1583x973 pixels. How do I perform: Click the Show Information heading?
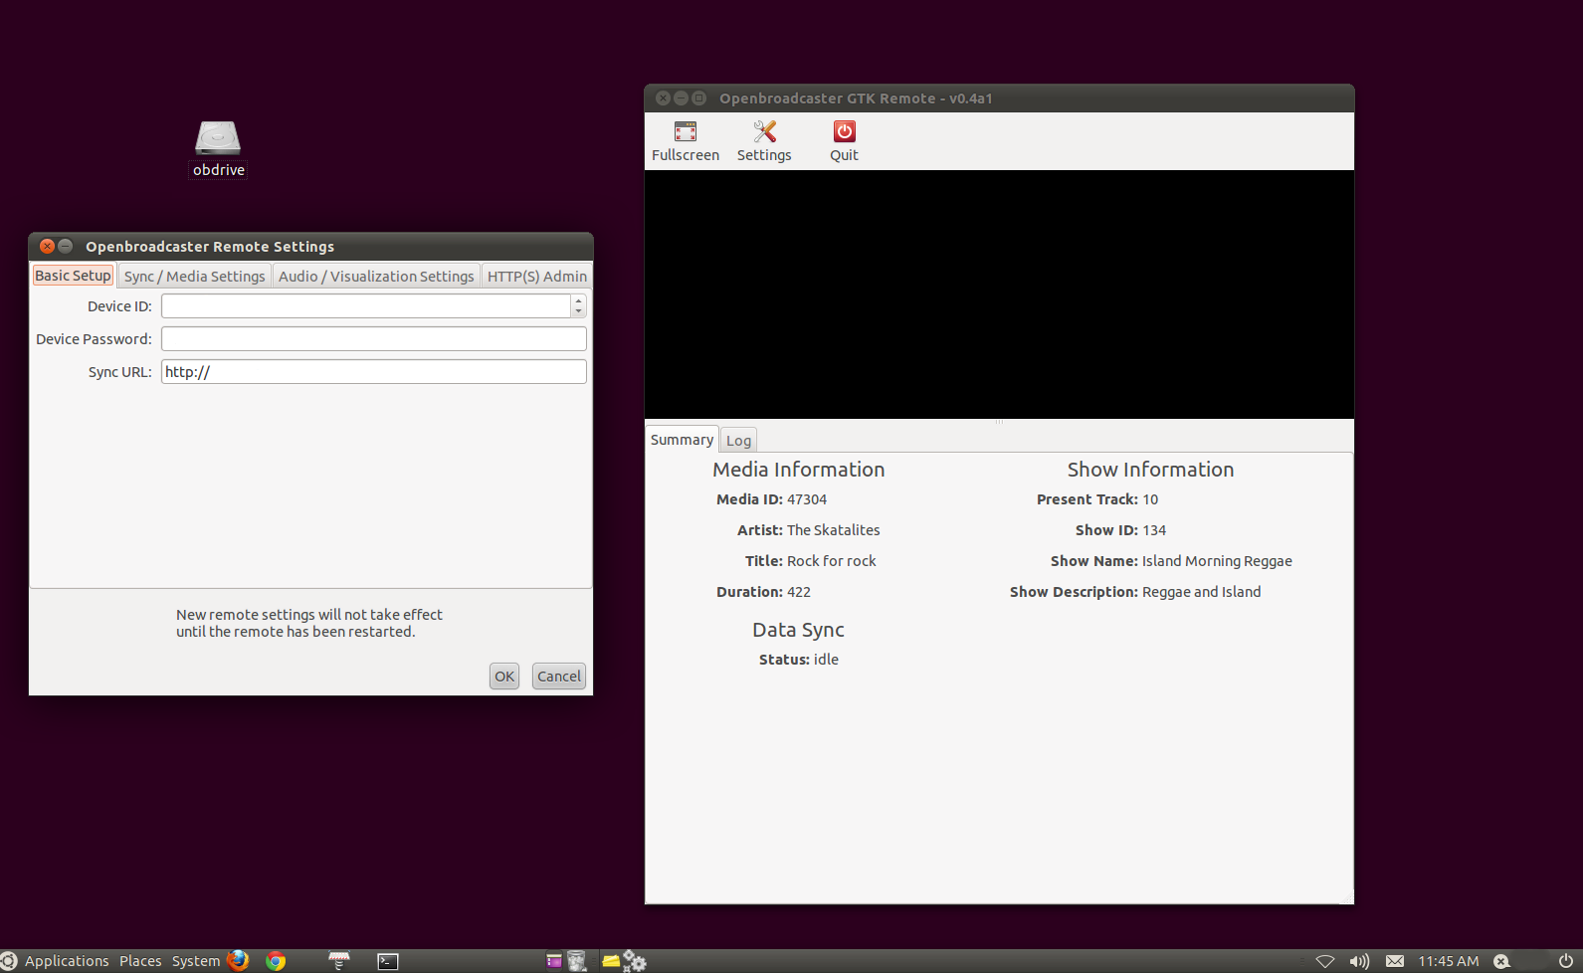click(1150, 470)
